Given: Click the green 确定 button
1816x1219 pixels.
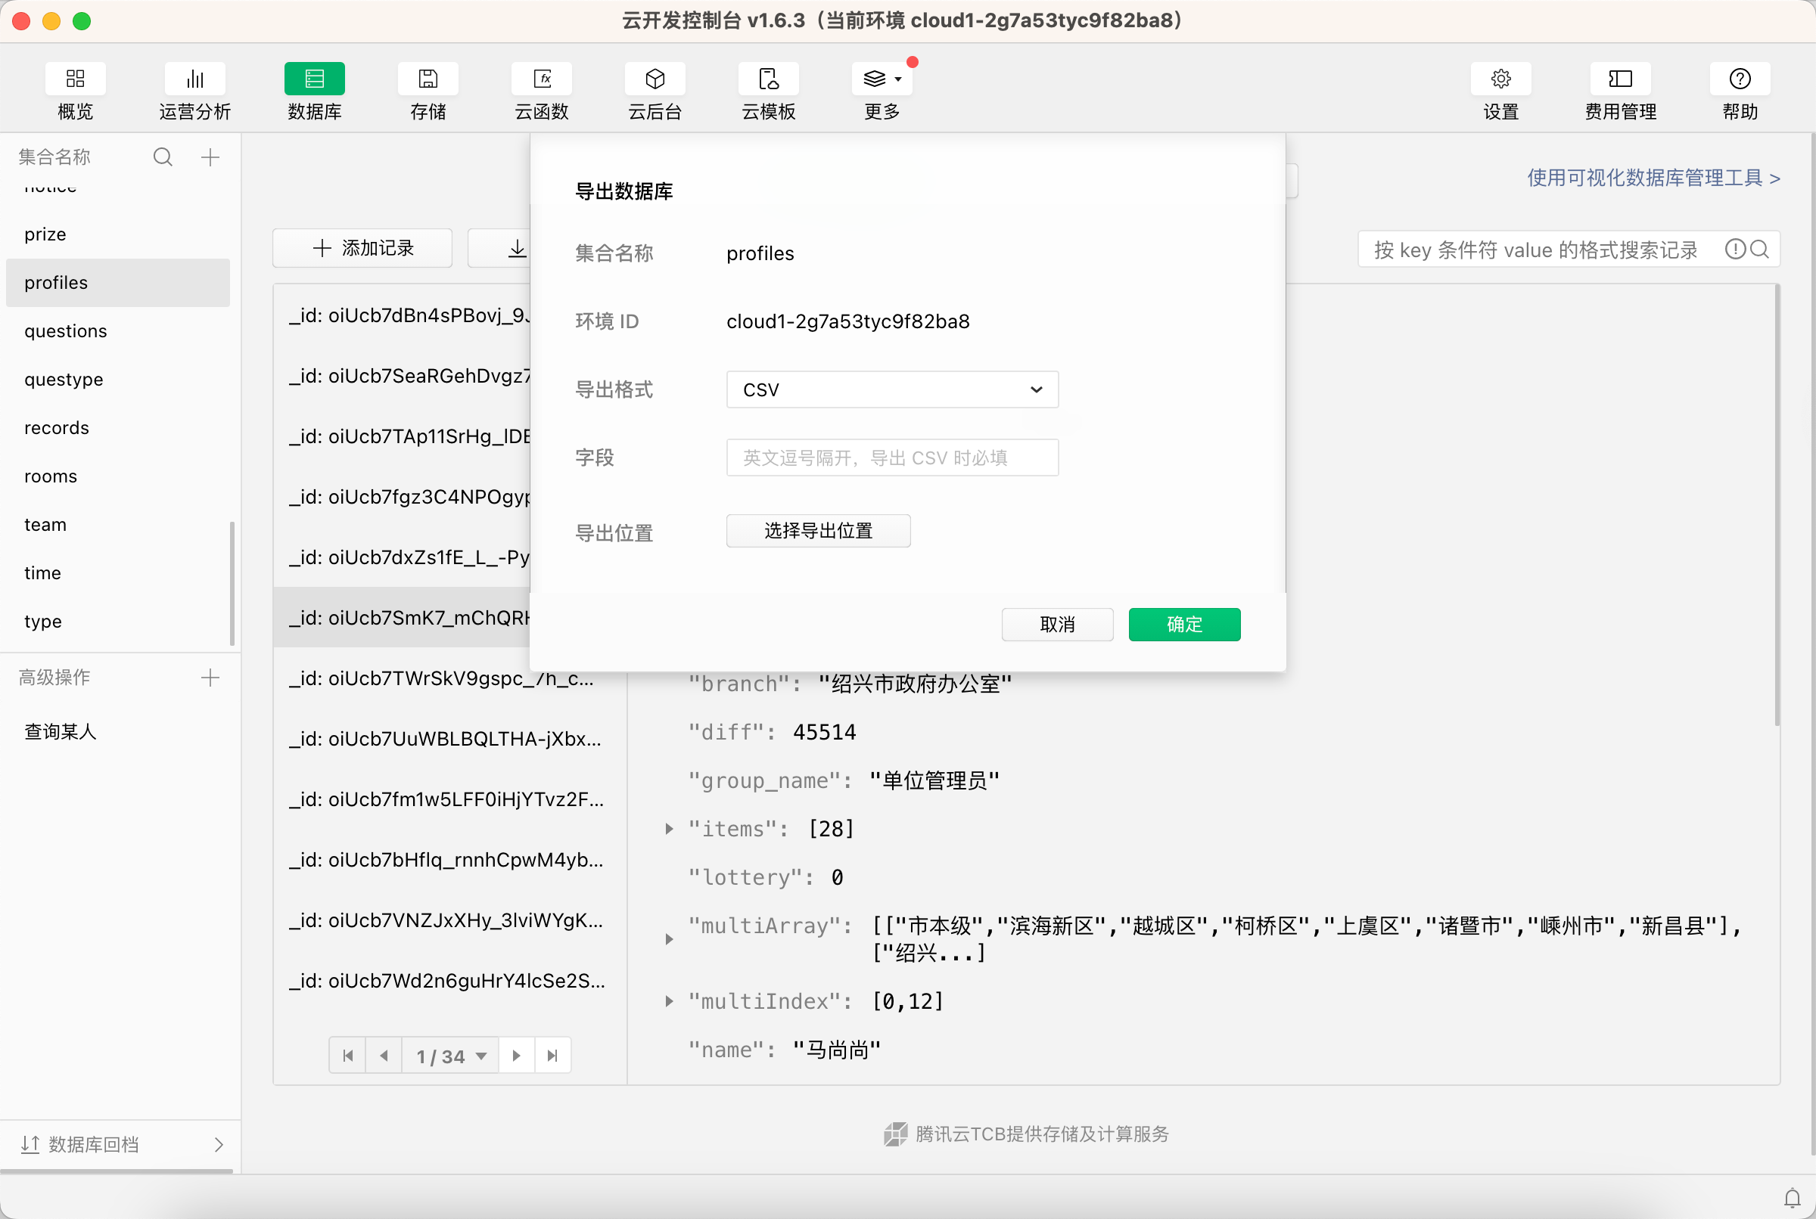Looking at the screenshot, I should (1183, 625).
